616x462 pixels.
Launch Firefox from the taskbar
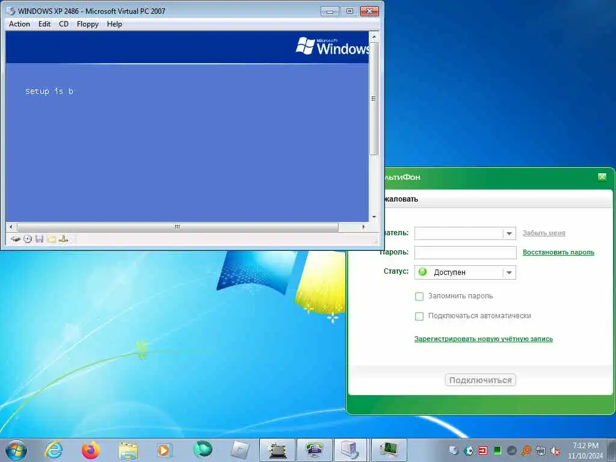(x=90, y=450)
